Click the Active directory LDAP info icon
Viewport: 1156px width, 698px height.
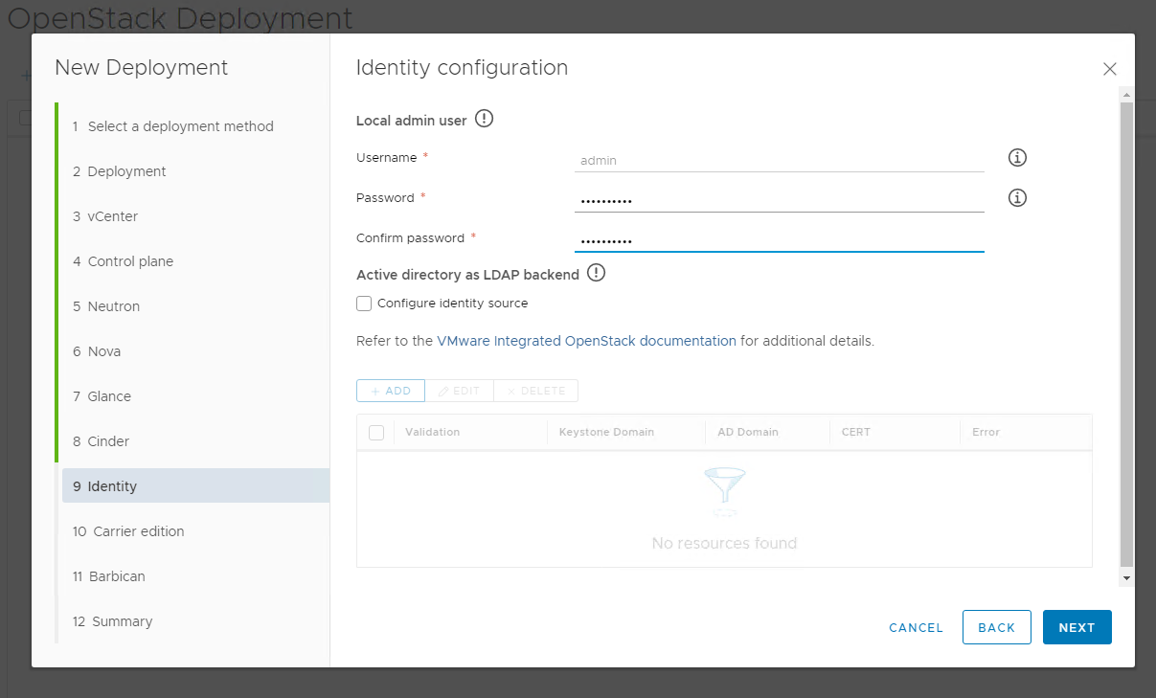pos(596,274)
